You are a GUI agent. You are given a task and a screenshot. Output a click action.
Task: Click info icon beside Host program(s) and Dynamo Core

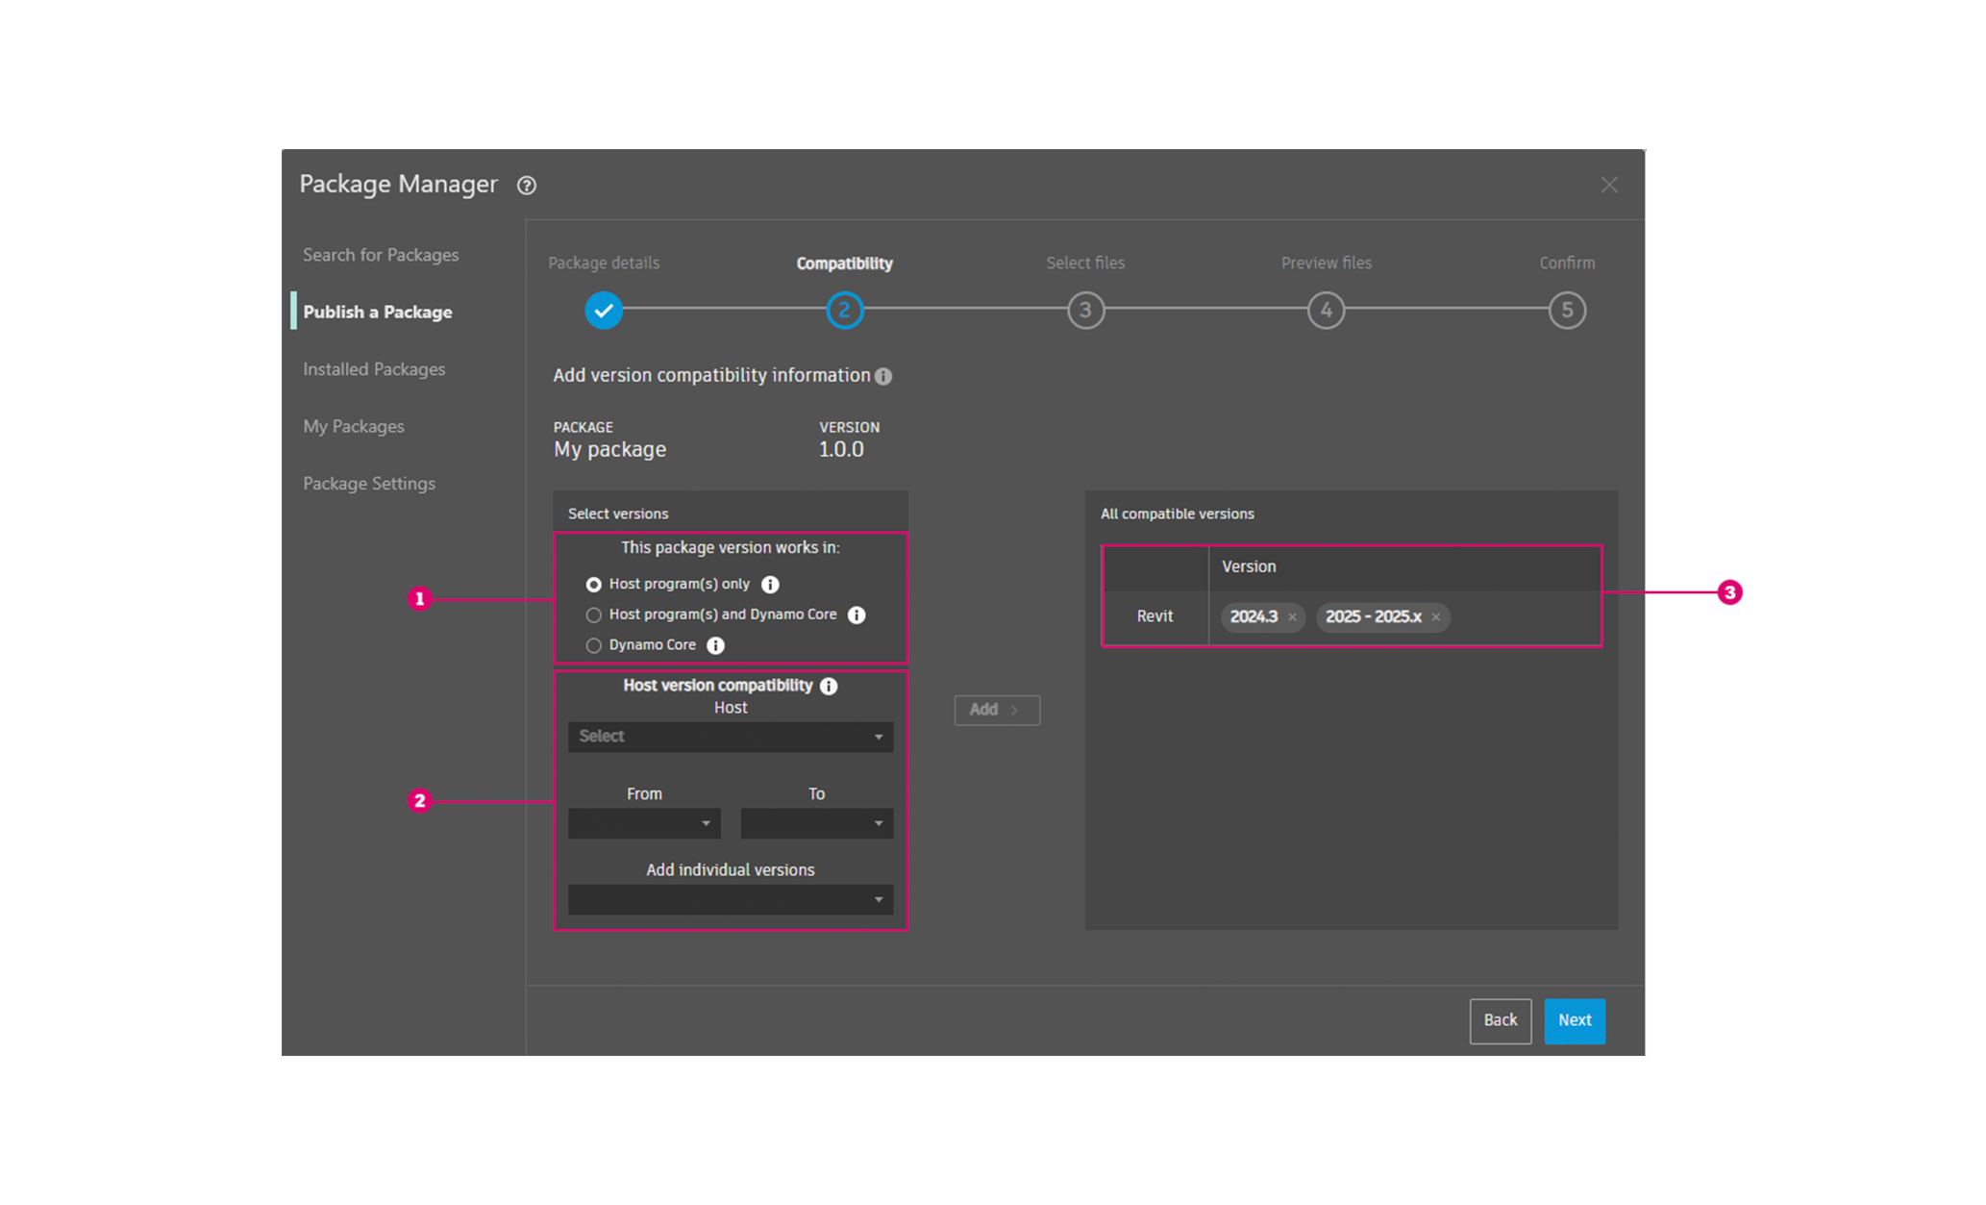click(x=856, y=615)
